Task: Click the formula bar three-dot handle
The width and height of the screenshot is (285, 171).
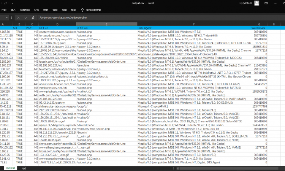Action: click(x=12, y=17)
